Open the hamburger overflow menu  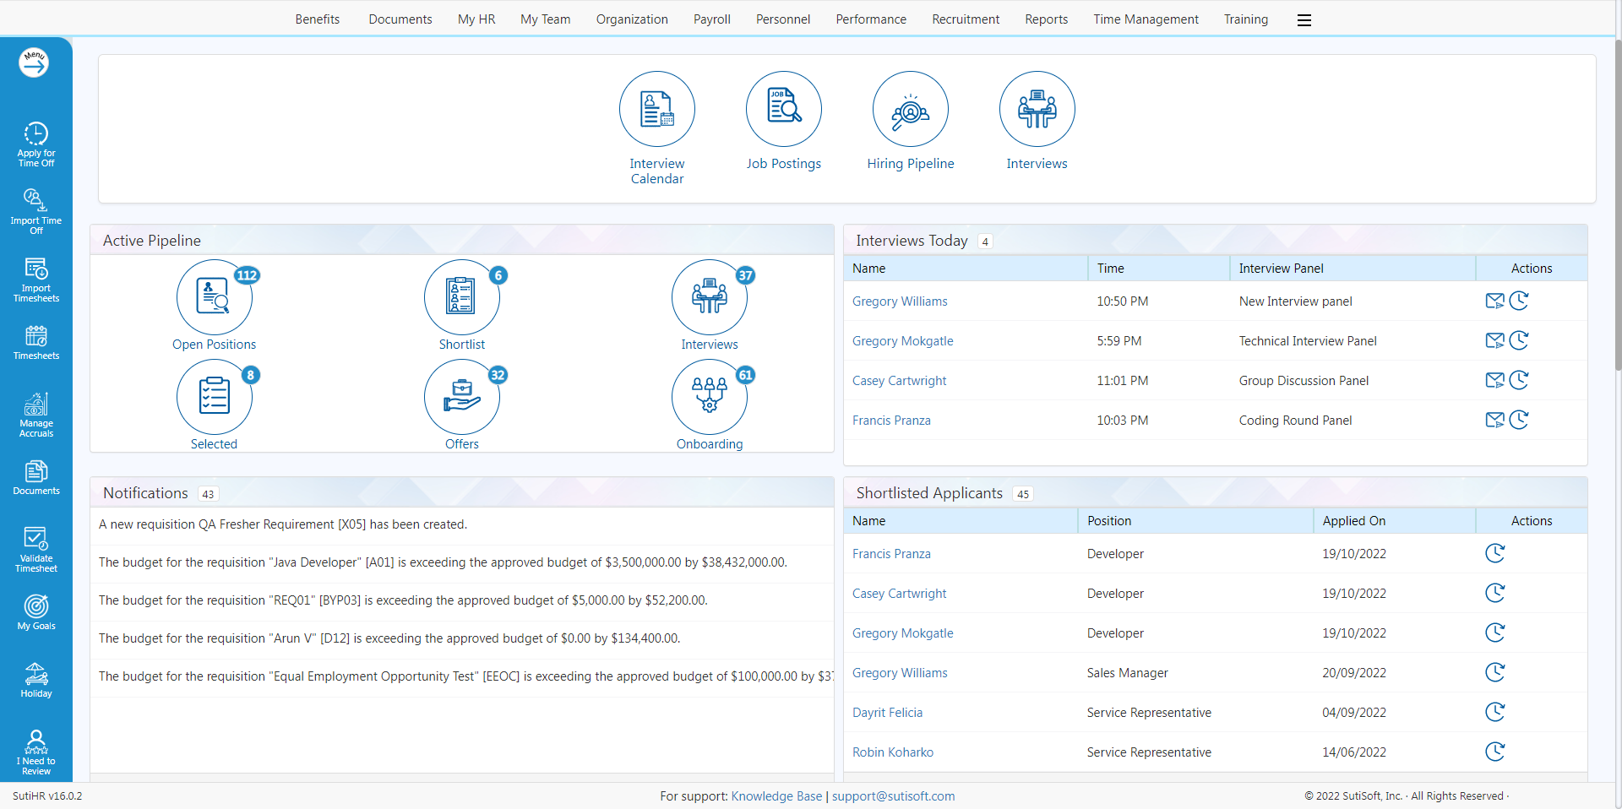(1304, 20)
